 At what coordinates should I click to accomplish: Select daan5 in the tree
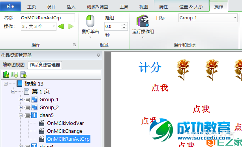[47, 115]
